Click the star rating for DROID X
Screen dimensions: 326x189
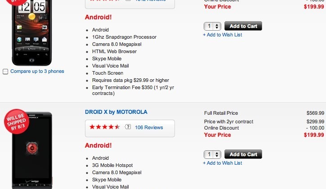point(105,127)
